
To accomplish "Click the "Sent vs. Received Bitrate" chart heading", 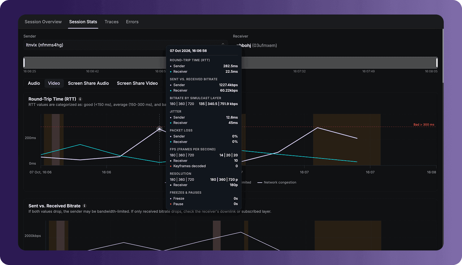I will click(x=54, y=206).
